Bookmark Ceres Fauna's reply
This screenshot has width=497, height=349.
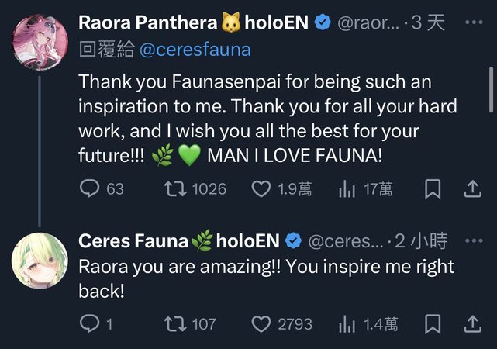(x=433, y=323)
